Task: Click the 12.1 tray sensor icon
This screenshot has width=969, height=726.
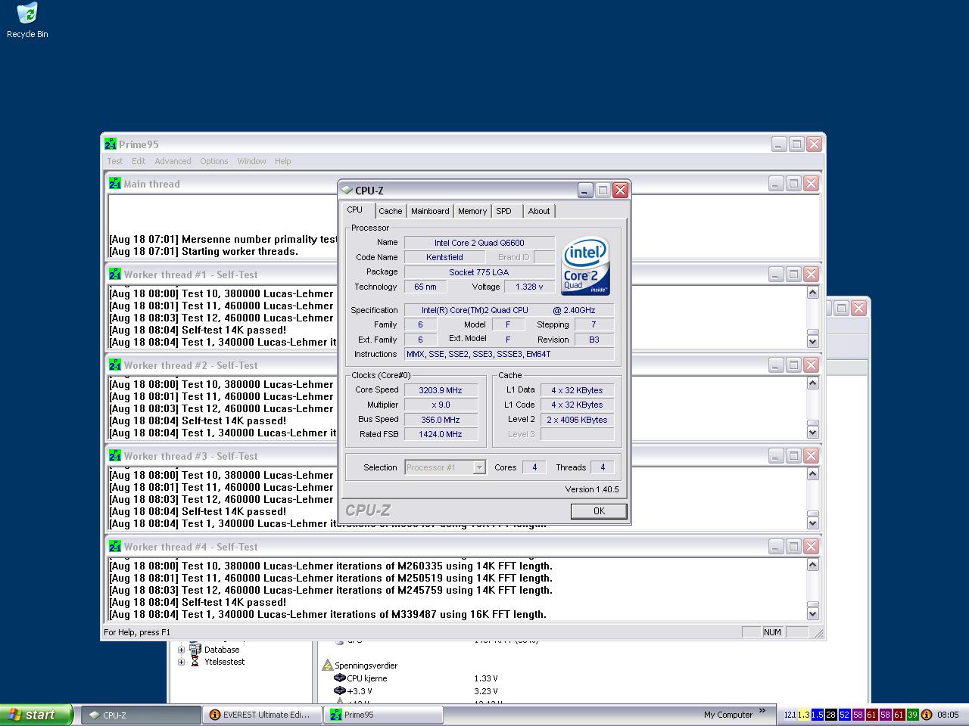Action: click(790, 715)
